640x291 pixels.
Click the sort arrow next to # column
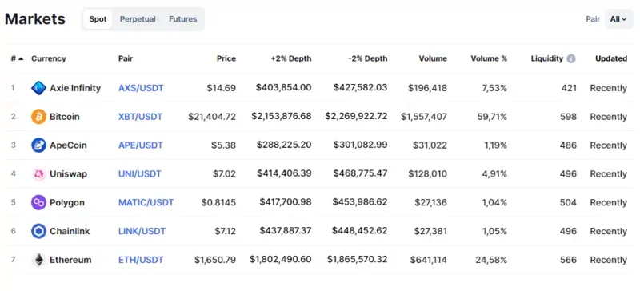[x=22, y=59]
